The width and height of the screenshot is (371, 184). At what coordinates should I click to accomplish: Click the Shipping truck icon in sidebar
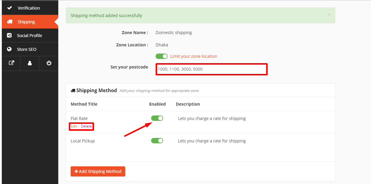pos(10,22)
